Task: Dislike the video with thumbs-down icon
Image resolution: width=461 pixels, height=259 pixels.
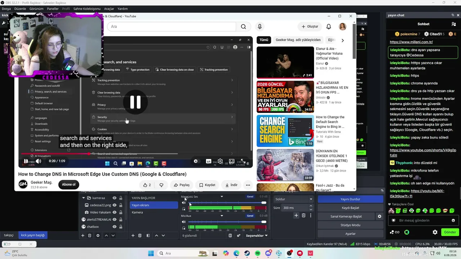Action: (x=161, y=185)
